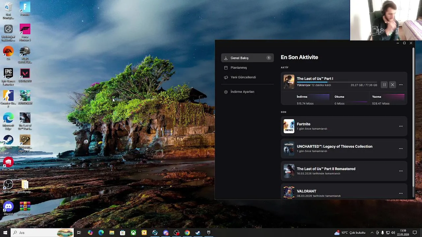Click the İndirme Ayarları gear icon

coord(226,92)
